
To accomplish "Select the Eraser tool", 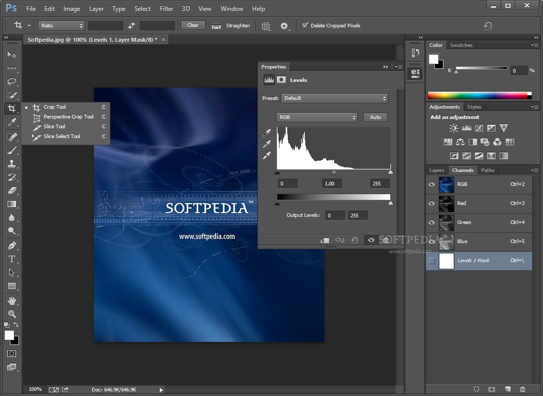I will tap(12, 191).
